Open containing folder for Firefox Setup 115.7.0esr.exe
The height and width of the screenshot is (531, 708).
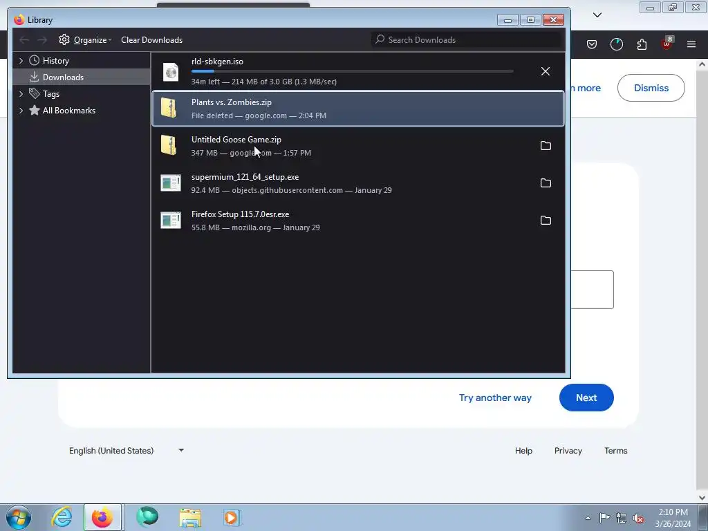pyautogui.click(x=546, y=221)
